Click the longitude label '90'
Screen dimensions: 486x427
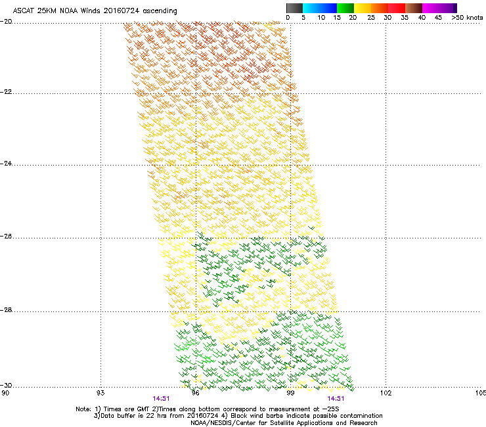5,393
